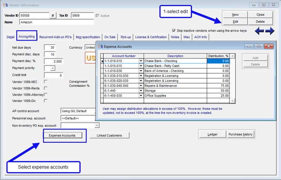This screenshot has height=180, width=281.
Task: Open Expense Accounts button
Action: coord(62,135)
